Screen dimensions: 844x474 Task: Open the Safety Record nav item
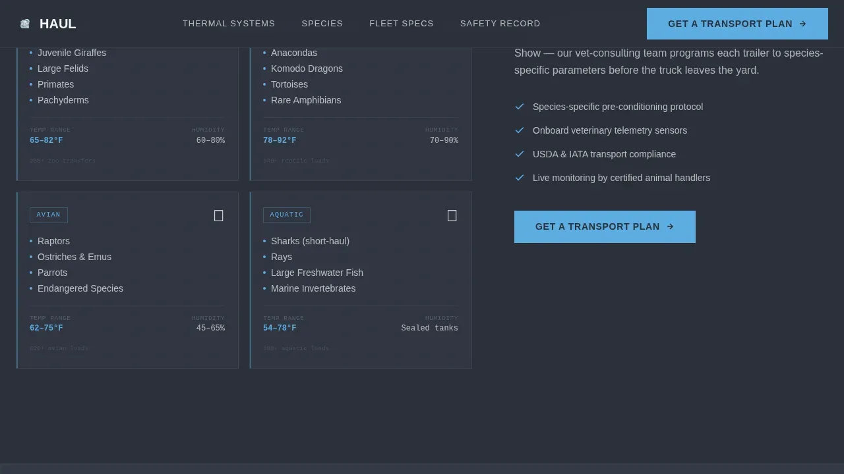click(500, 24)
